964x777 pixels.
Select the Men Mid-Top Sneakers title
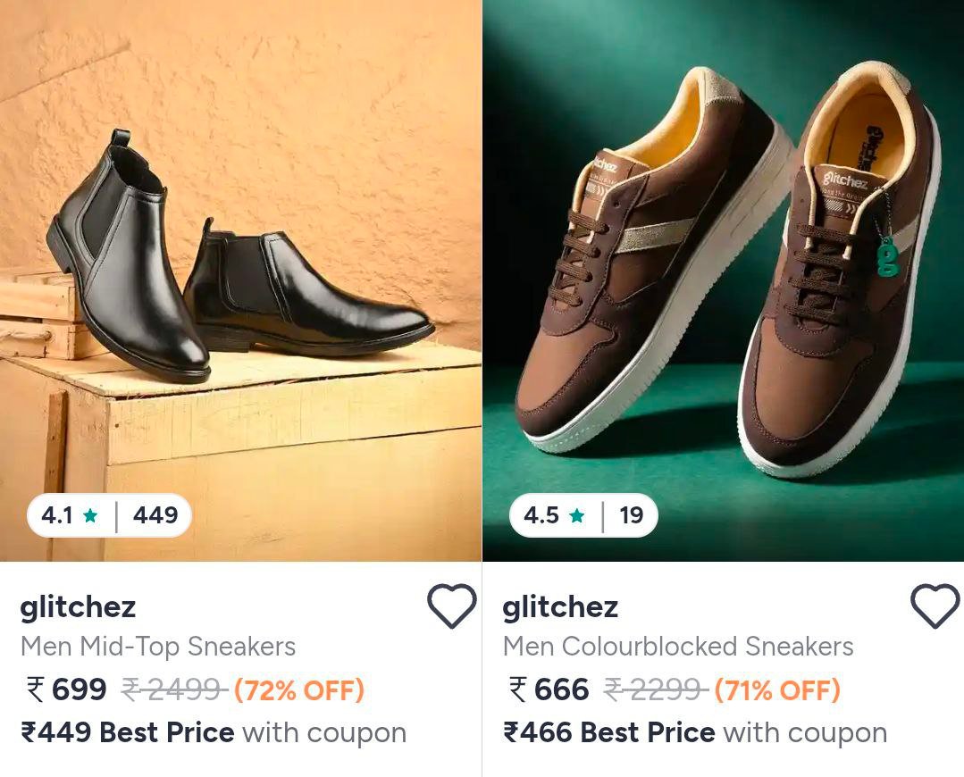pyautogui.click(x=157, y=646)
